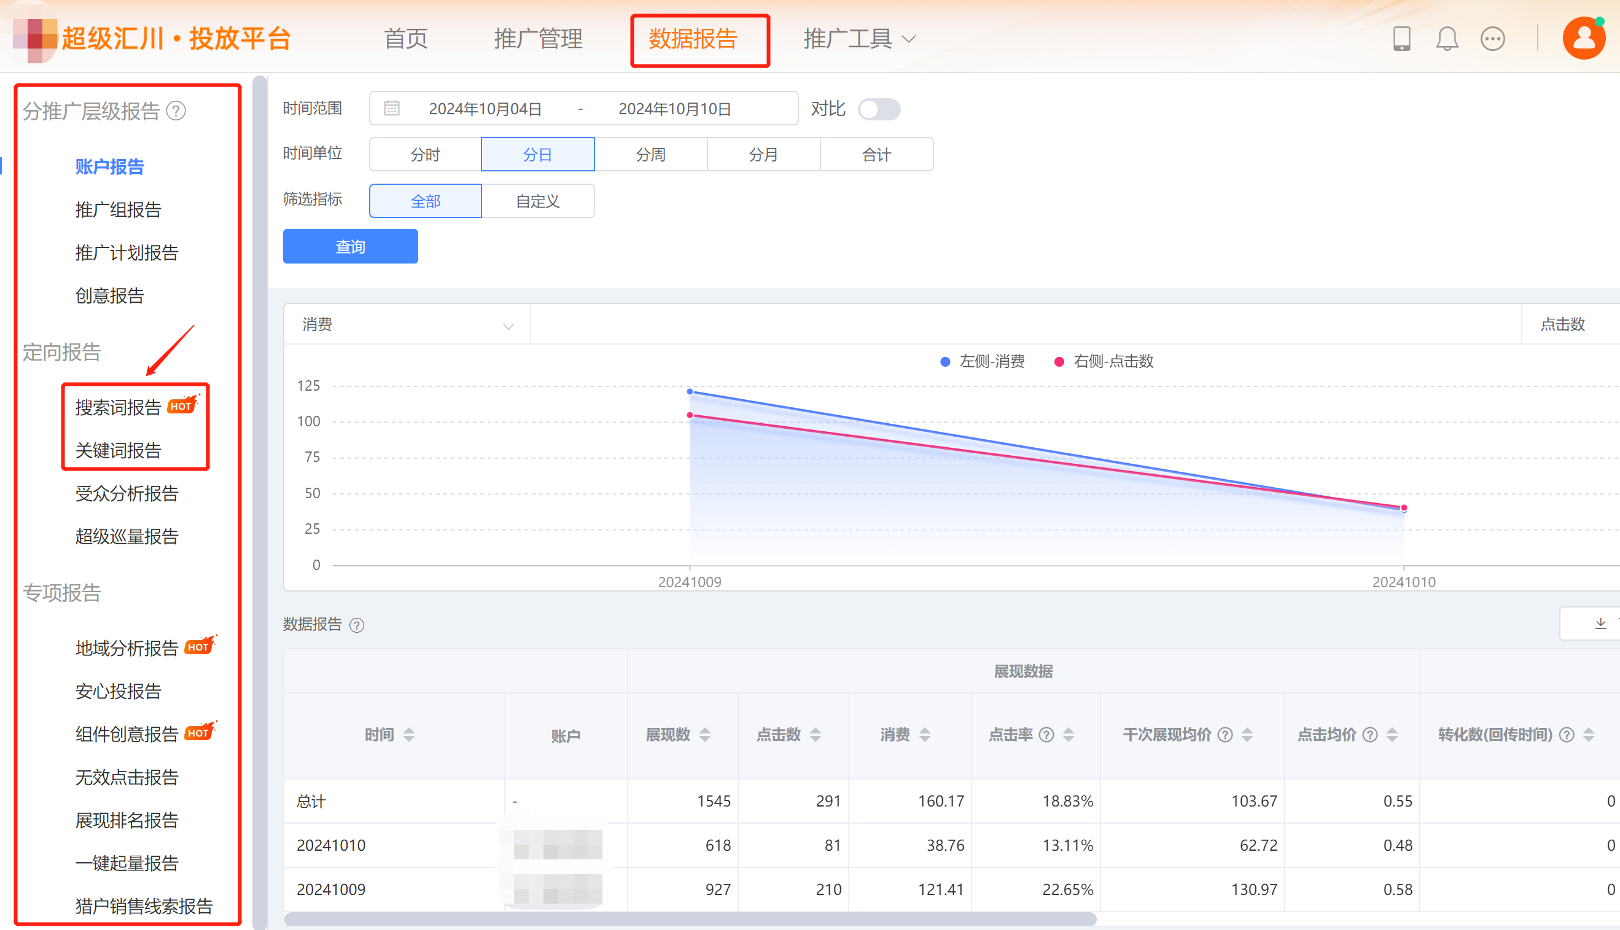
Task: Click help icon beside 转化数(回传时间) header
Action: (x=1567, y=735)
